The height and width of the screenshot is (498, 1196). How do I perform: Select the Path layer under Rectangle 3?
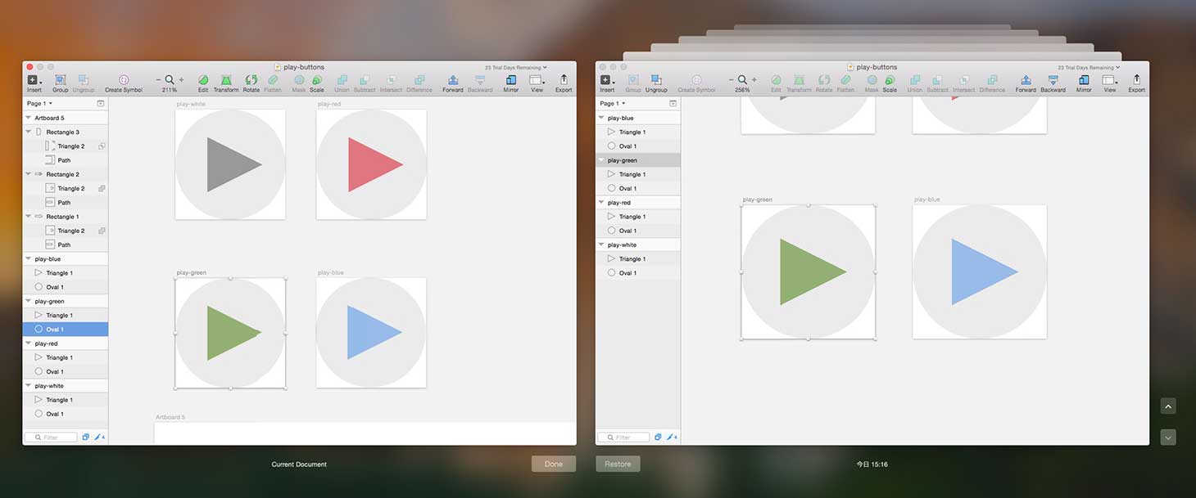pyautogui.click(x=66, y=160)
